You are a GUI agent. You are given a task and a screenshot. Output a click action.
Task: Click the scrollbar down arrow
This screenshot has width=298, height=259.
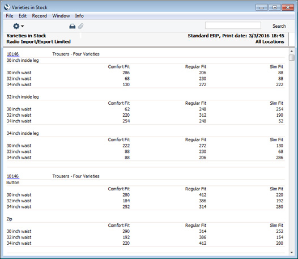292,253
